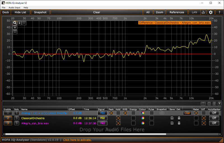Toggle Hold checkbox for ClassicalOrchestra
Screen dimensions: 224x143
click(118, 118)
